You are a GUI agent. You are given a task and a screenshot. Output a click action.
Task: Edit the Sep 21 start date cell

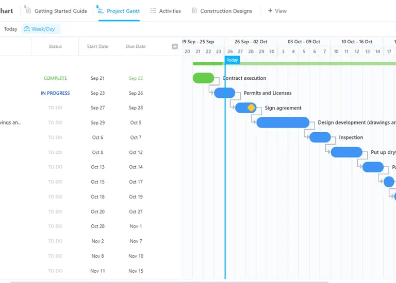98,78
